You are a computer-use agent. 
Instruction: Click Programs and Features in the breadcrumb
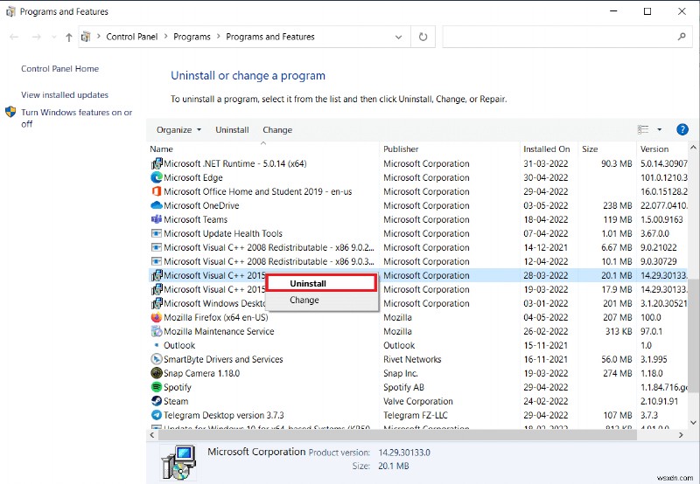click(270, 37)
